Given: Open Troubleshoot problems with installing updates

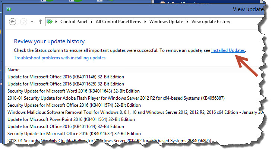Looking at the screenshot, I should tap(60, 58).
